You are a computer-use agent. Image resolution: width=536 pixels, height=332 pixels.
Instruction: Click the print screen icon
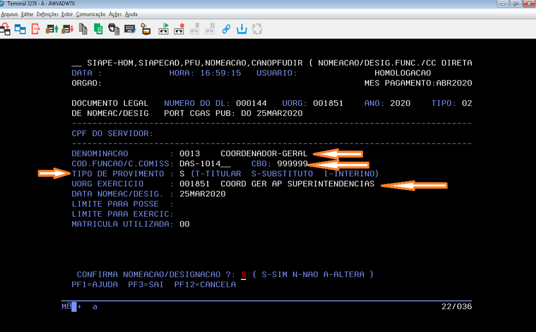(x=114, y=29)
